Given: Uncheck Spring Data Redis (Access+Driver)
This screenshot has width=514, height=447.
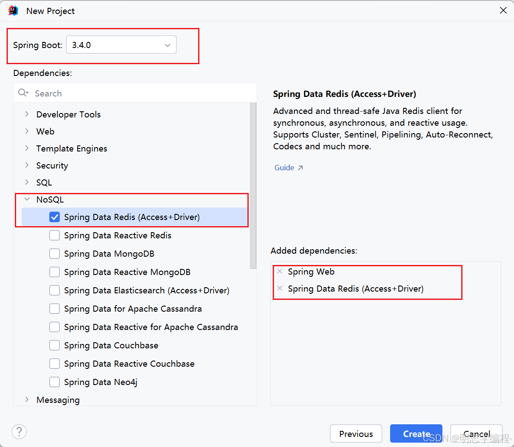Looking at the screenshot, I should [55, 217].
